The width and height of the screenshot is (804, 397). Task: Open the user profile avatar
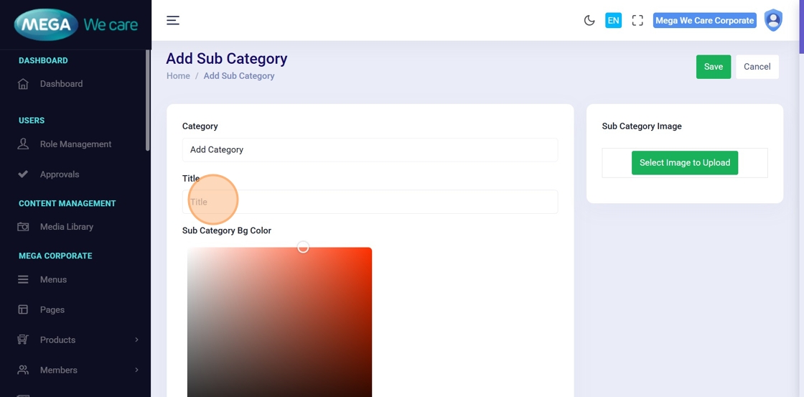click(773, 20)
